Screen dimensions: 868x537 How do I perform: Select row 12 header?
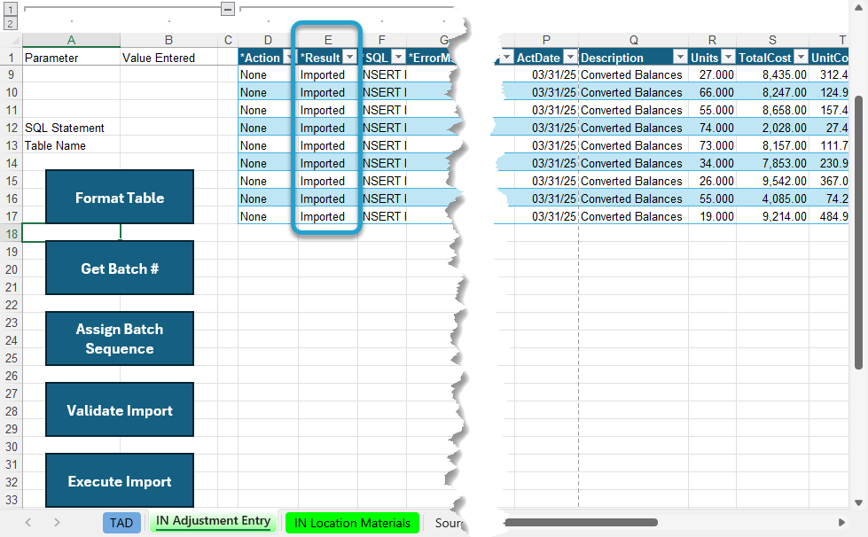tap(11, 128)
